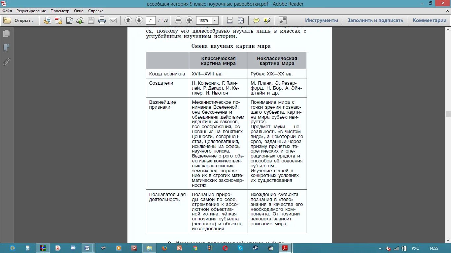Viewport: 451px width, 253px height.
Task: Open File Explorer from the taskbar
Action: tap(149, 248)
